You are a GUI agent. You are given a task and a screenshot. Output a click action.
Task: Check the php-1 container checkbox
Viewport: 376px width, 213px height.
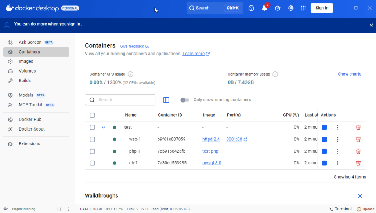pyautogui.click(x=92, y=151)
